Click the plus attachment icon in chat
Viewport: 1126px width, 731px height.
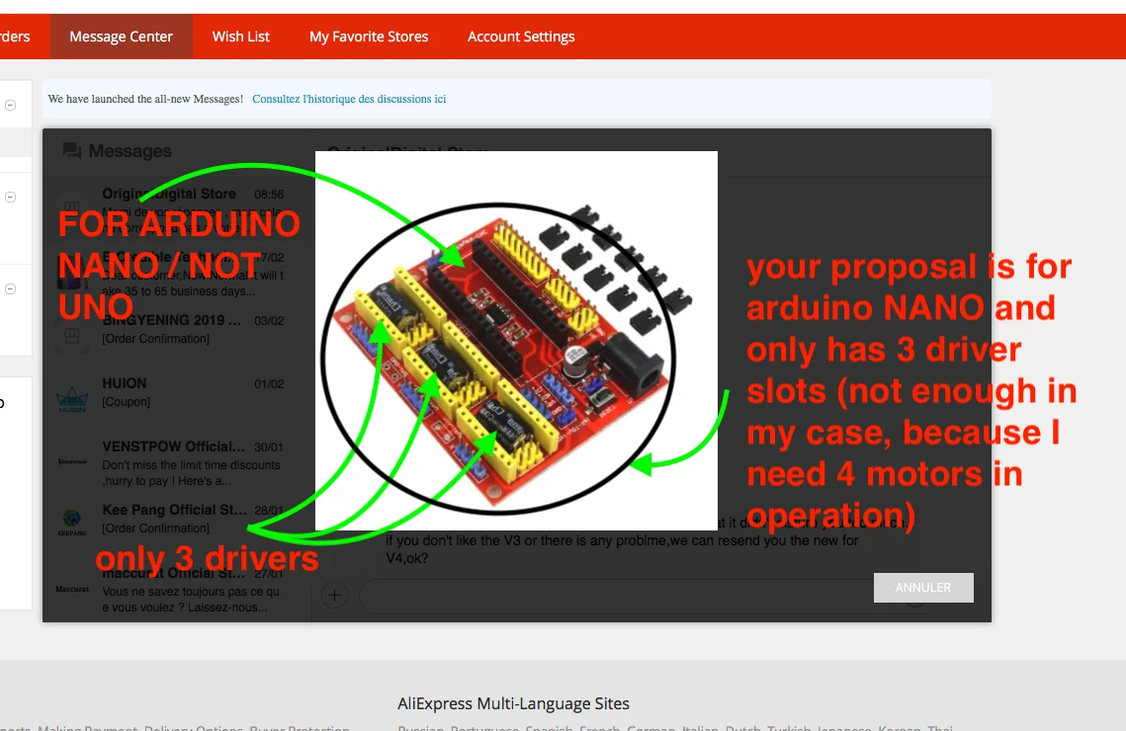click(x=335, y=595)
